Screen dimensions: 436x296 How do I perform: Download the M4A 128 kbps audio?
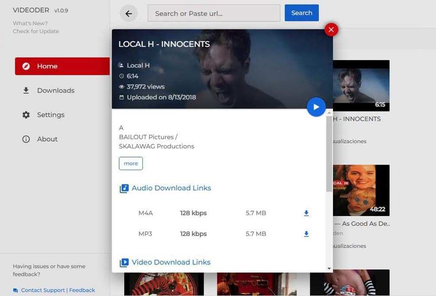[x=306, y=213]
